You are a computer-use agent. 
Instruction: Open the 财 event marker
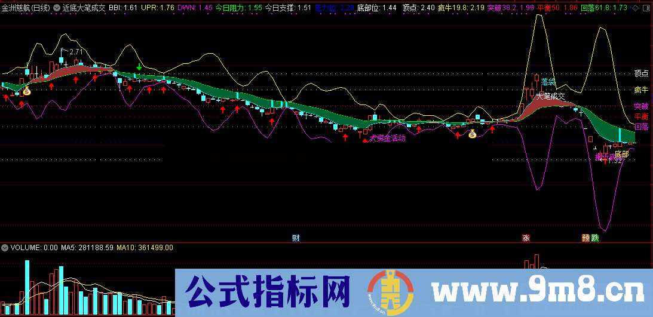(x=296, y=238)
